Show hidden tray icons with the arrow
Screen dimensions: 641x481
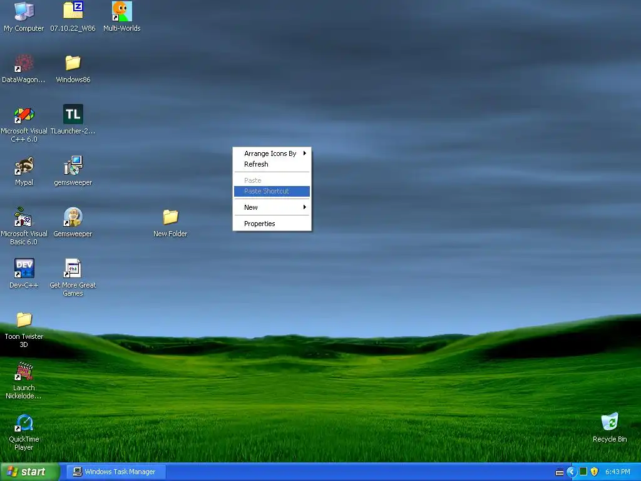pos(572,472)
